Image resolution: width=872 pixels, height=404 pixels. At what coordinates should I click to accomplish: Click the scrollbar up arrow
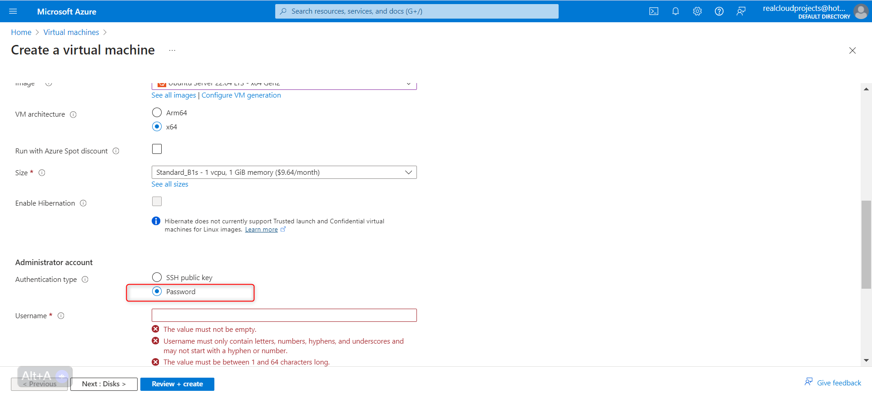tap(866, 89)
